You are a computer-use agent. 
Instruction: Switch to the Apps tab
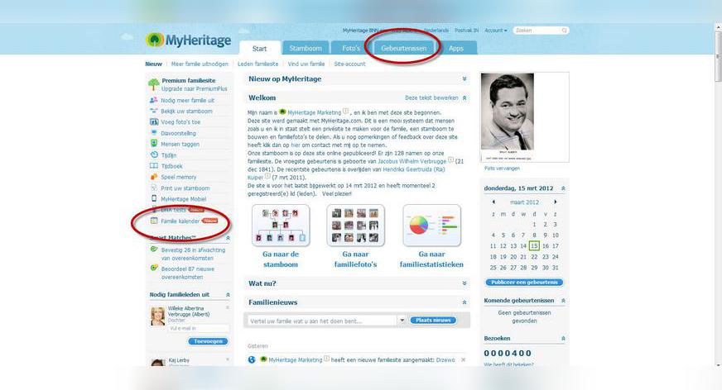point(456,48)
